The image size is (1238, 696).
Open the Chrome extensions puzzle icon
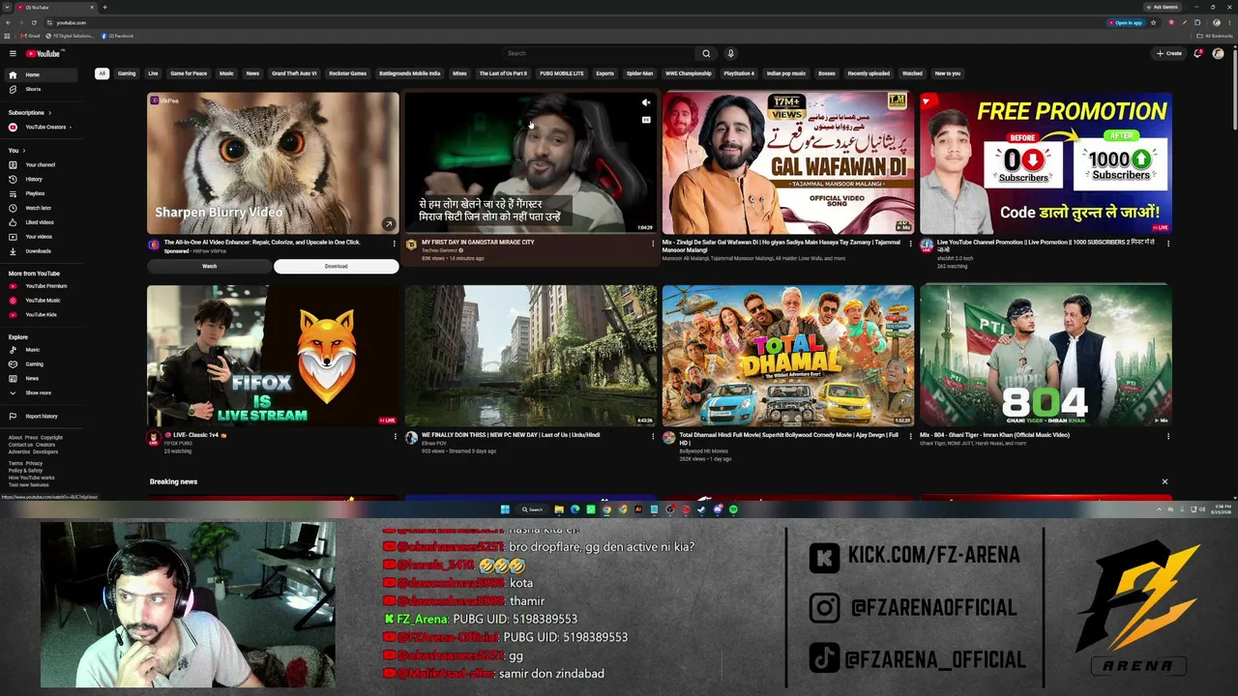1197,22
